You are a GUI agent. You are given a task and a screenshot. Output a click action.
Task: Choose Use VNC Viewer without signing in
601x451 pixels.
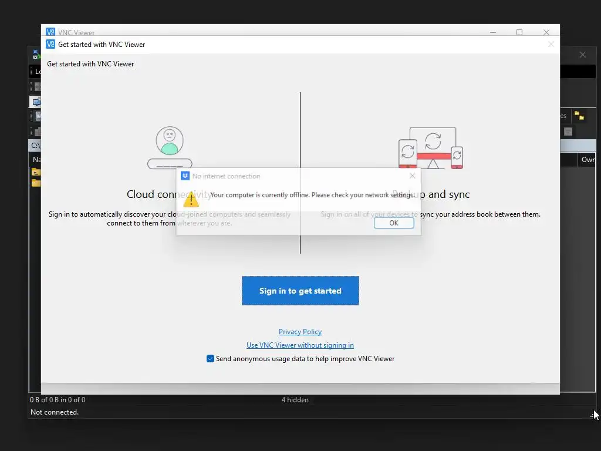(x=300, y=345)
